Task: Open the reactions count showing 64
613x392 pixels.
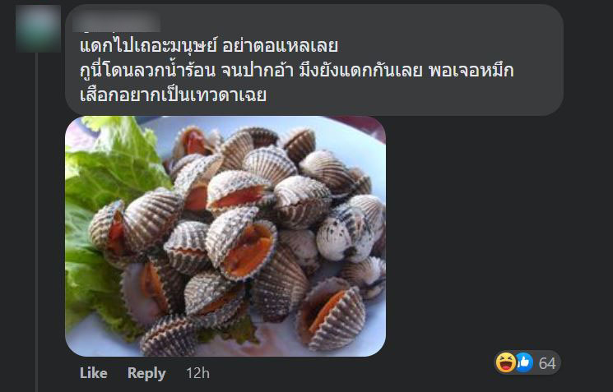Action: [547, 363]
